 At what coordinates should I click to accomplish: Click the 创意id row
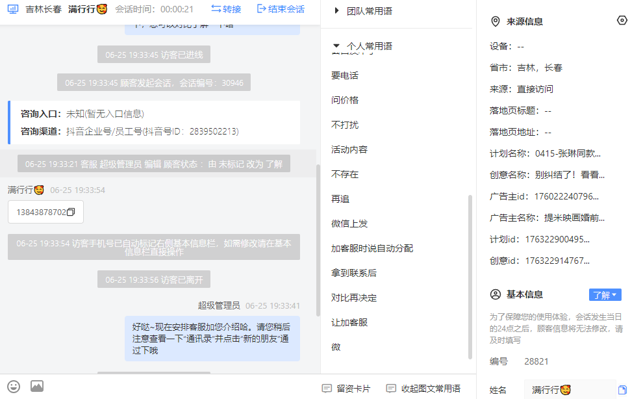click(540, 261)
